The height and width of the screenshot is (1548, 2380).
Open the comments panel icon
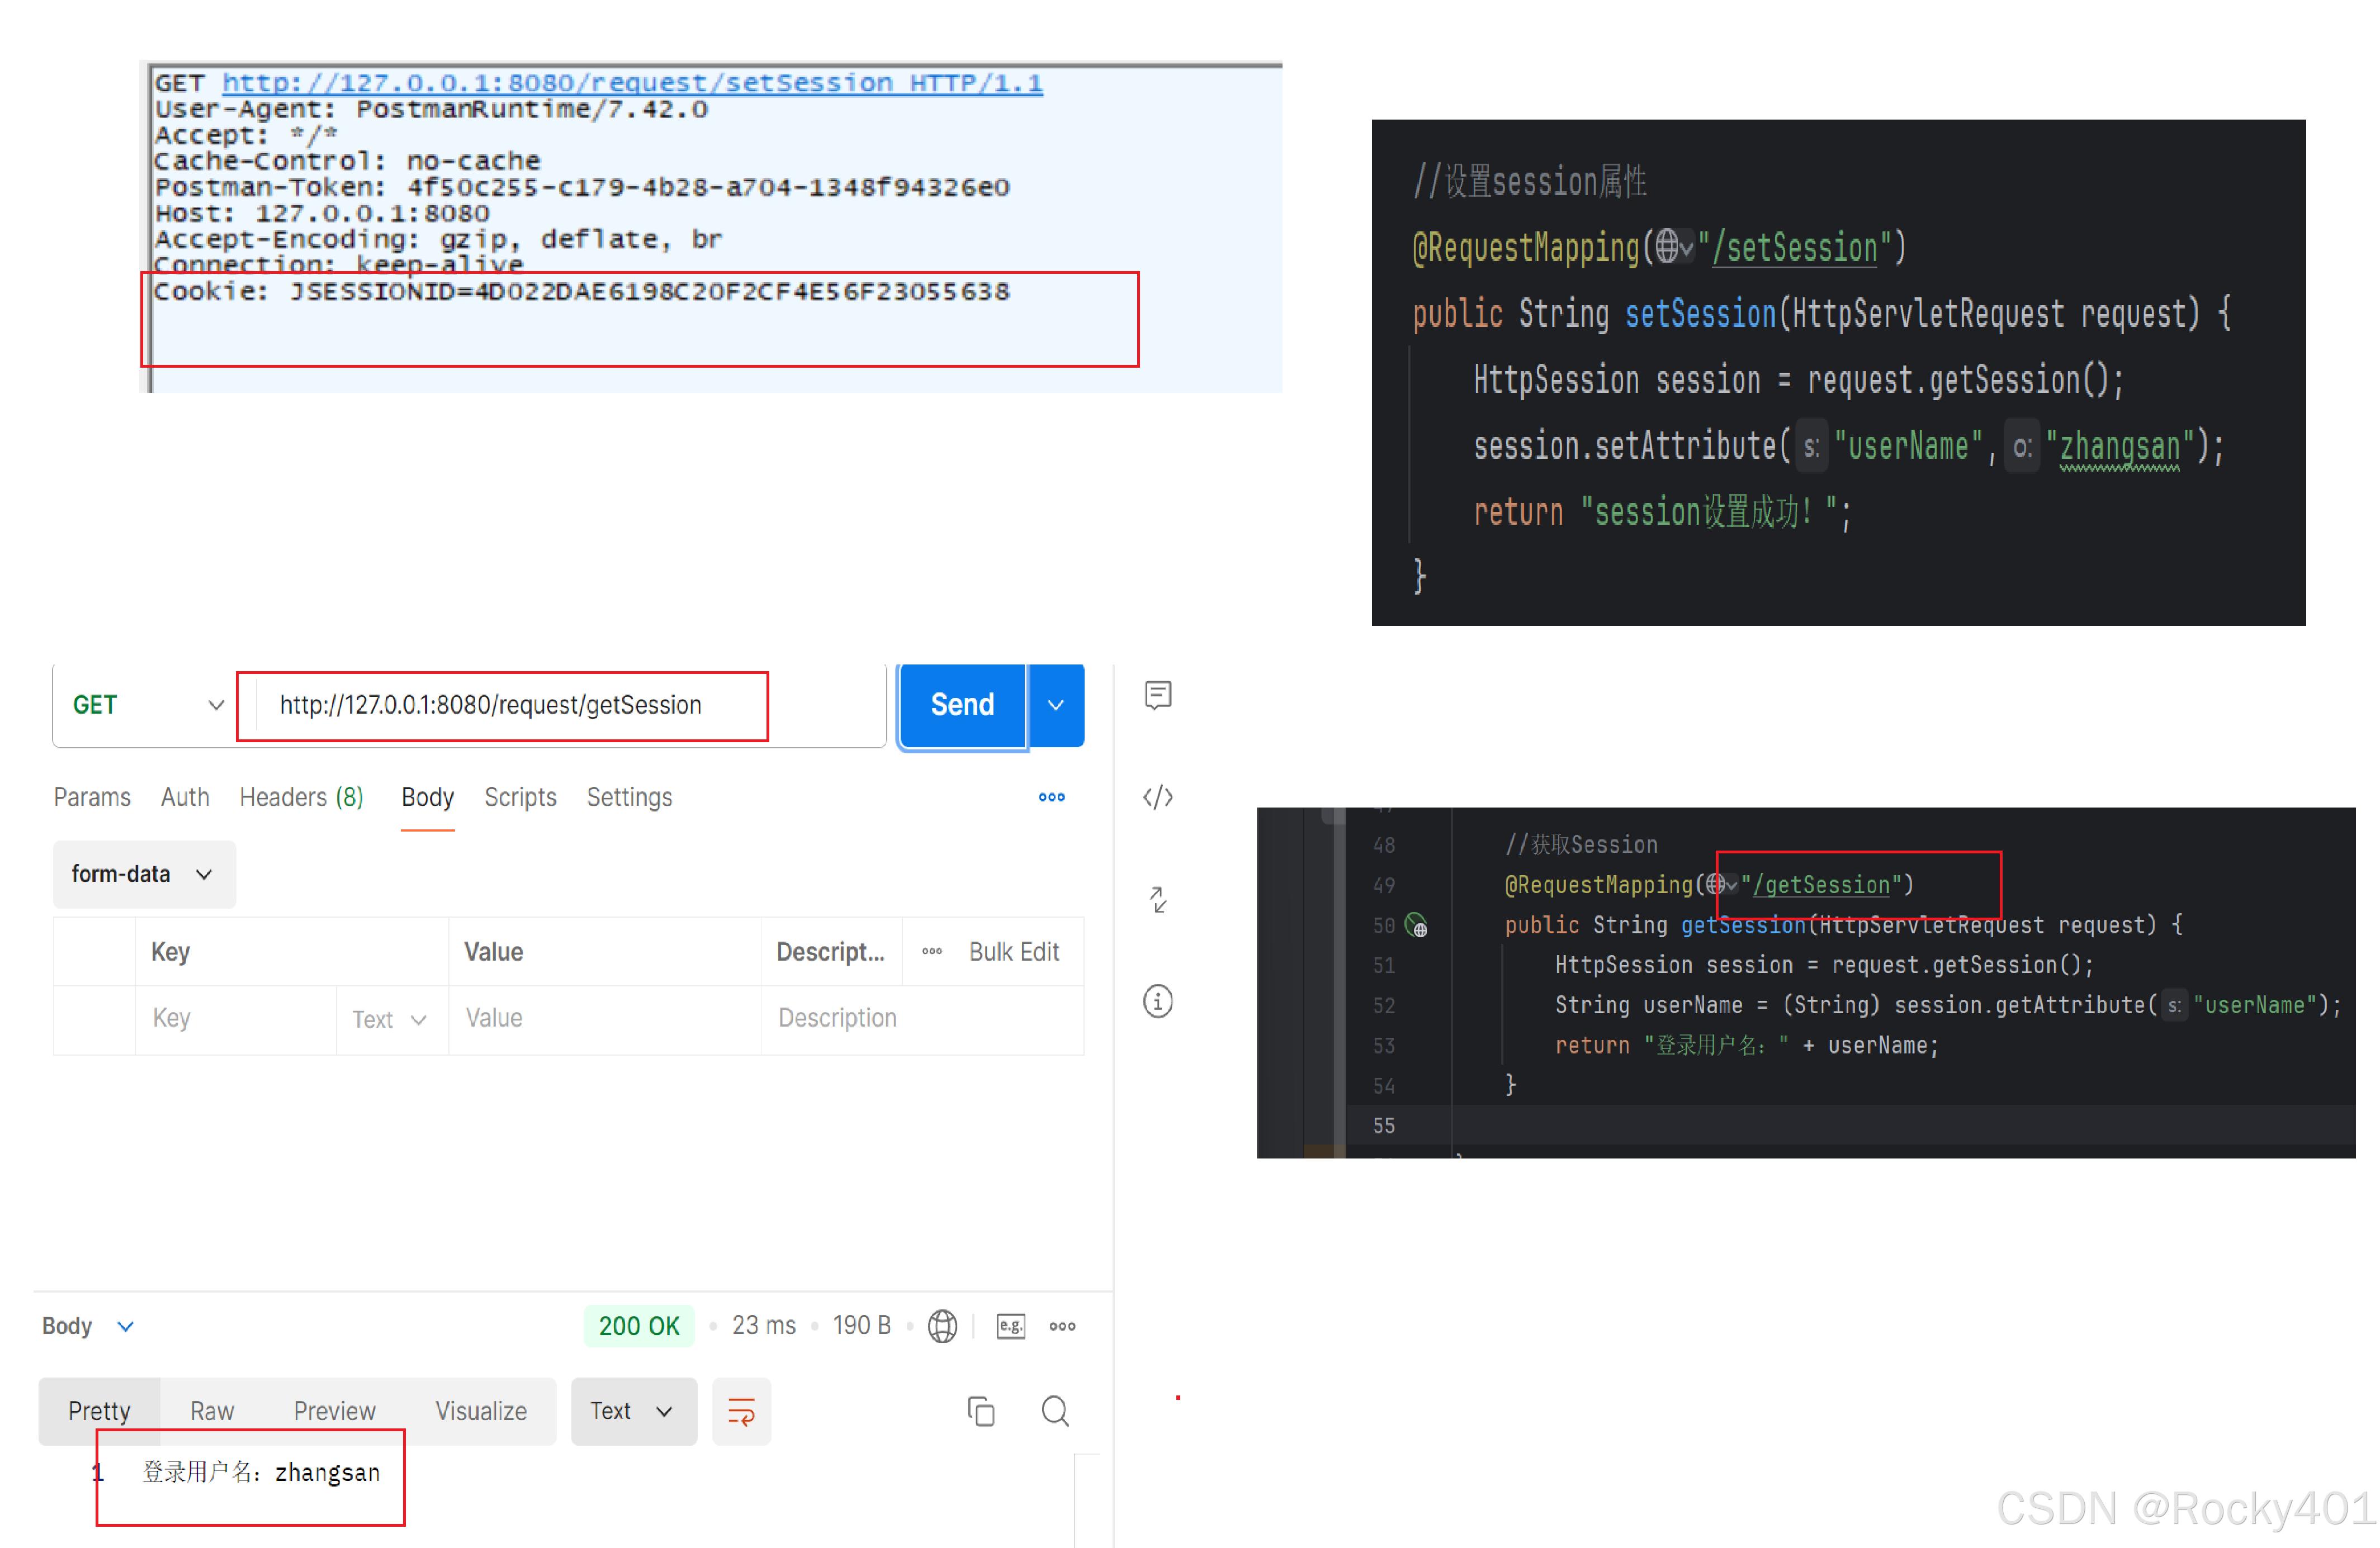[x=1158, y=696]
